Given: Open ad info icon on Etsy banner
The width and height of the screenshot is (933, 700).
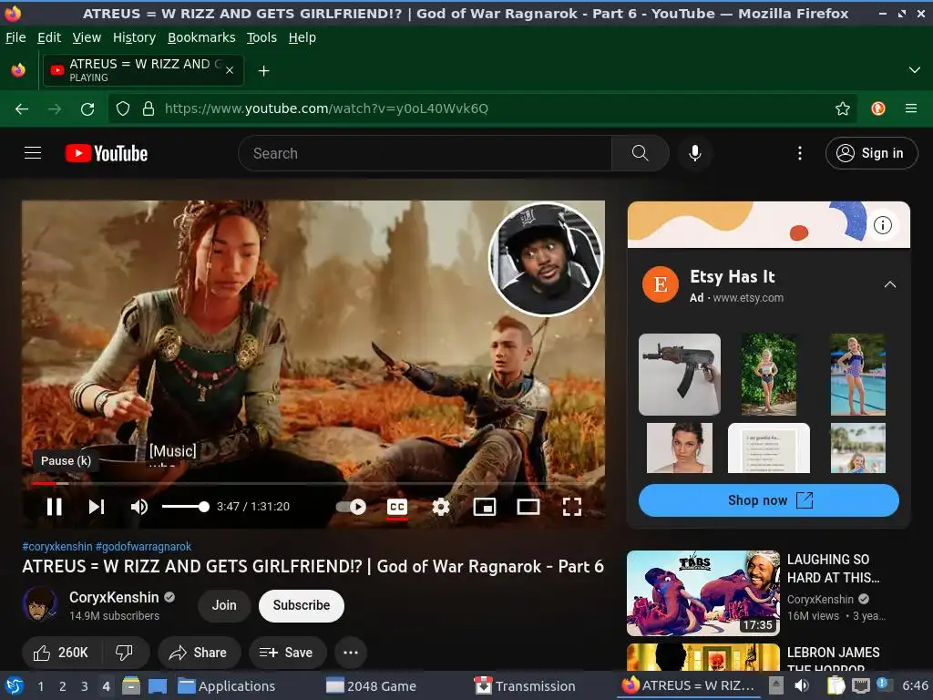Looking at the screenshot, I should point(882,225).
